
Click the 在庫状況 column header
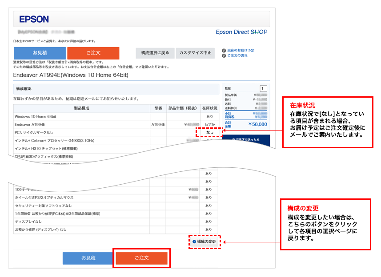pos(209,108)
